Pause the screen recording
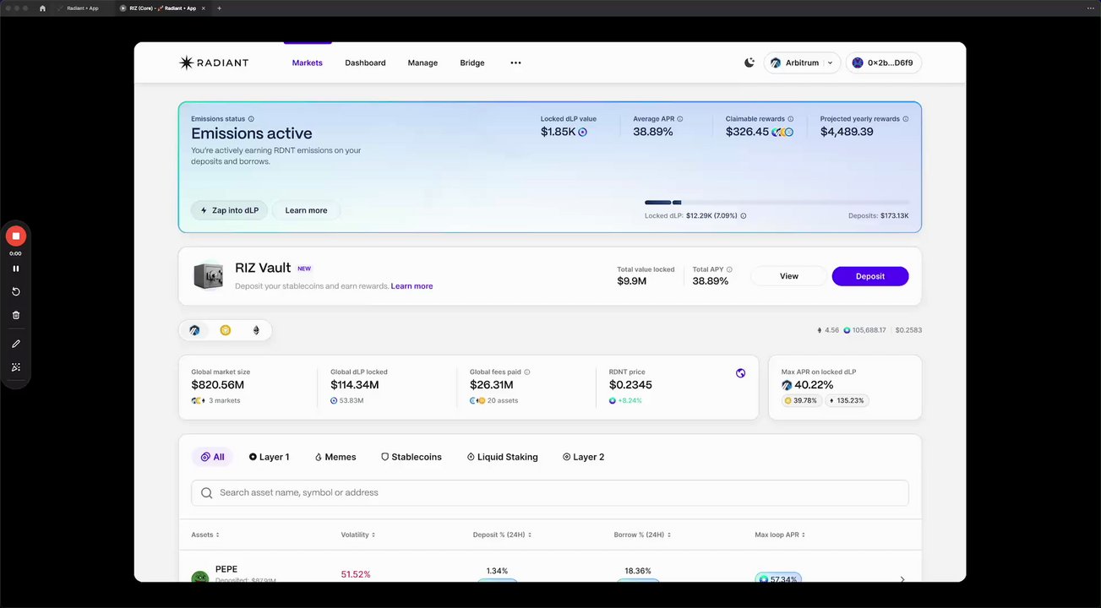Screen dimensions: 1101x608 (15, 269)
